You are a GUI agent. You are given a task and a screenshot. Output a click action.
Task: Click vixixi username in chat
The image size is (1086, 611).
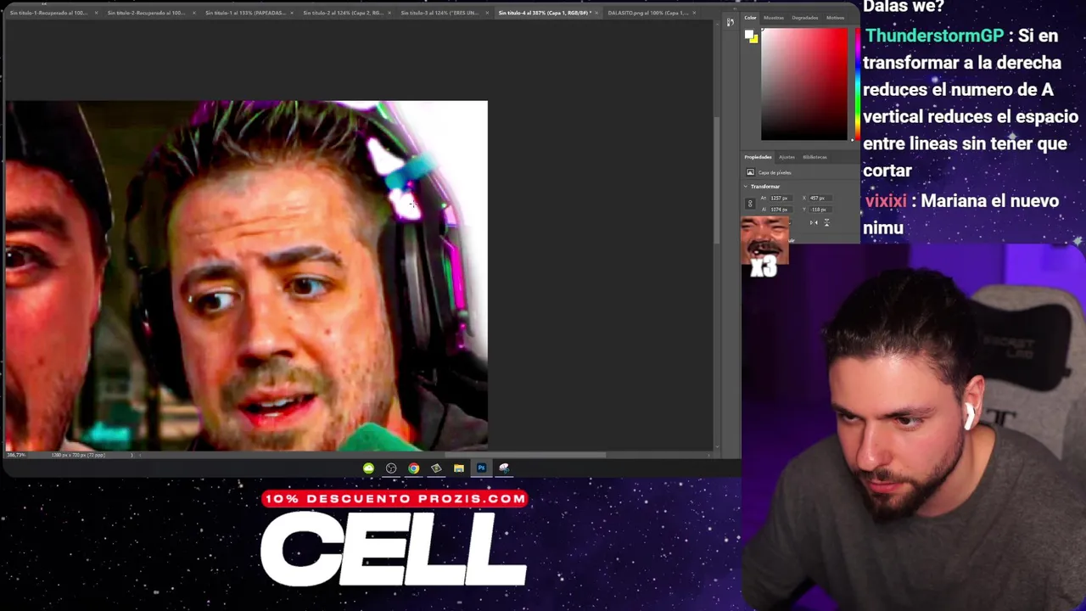click(886, 201)
